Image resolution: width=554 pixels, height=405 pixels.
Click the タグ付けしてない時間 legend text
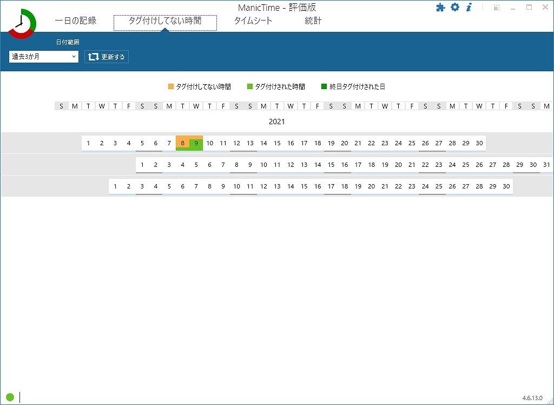203,86
